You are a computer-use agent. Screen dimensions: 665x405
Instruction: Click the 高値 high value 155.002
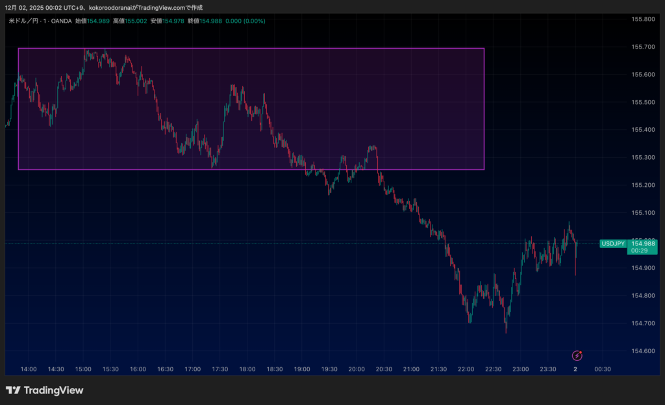pyautogui.click(x=136, y=21)
